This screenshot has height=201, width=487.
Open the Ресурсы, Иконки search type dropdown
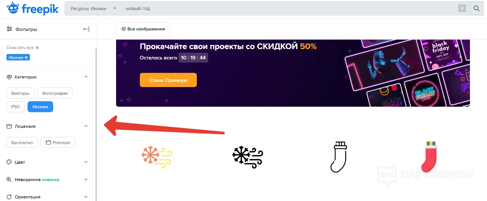[93, 9]
